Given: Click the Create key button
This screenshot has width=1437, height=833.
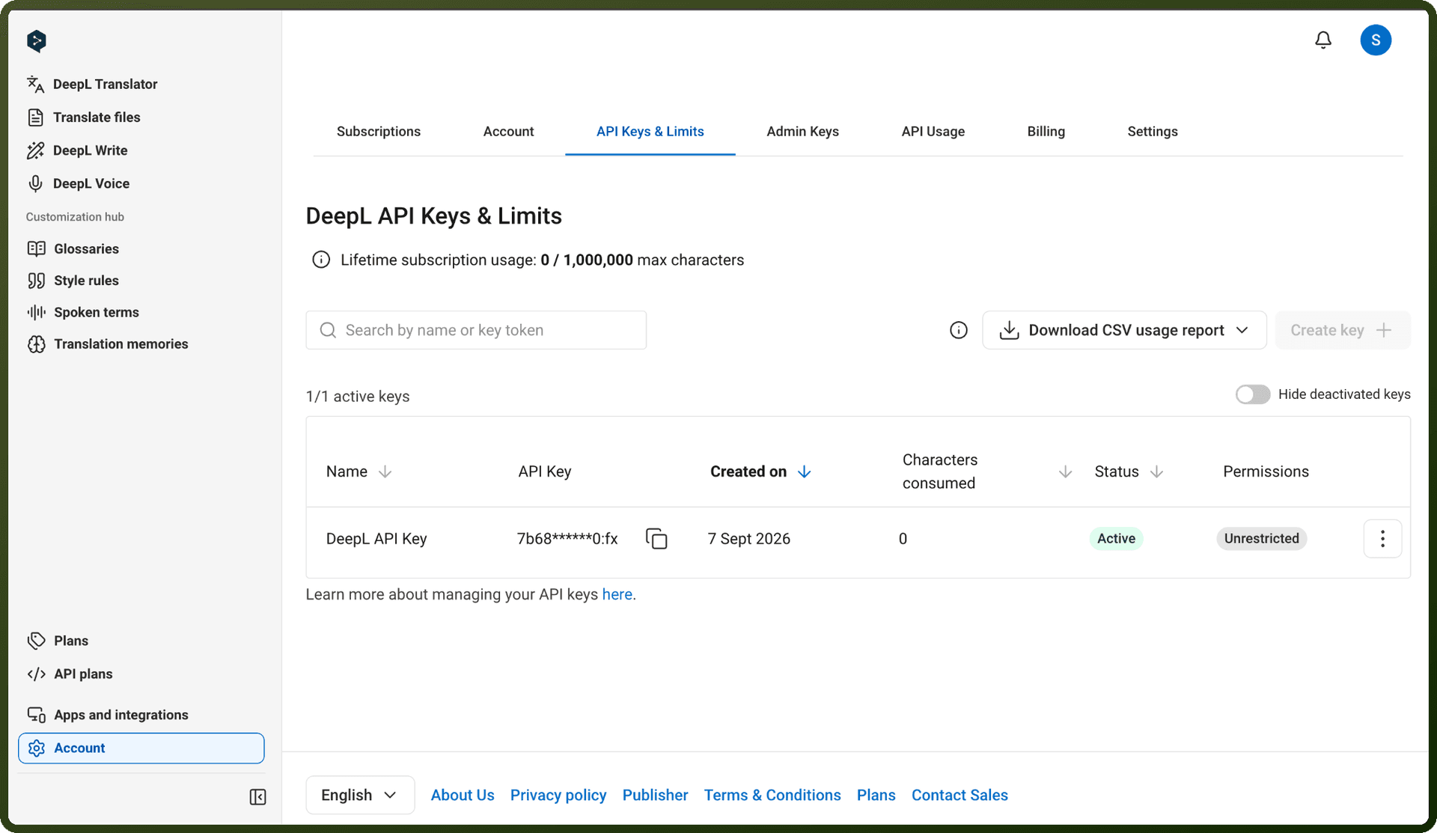Looking at the screenshot, I should (x=1343, y=330).
